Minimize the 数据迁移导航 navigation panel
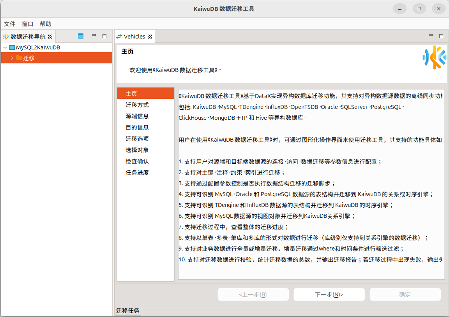The height and width of the screenshot is (317, 449). [94, 35]
